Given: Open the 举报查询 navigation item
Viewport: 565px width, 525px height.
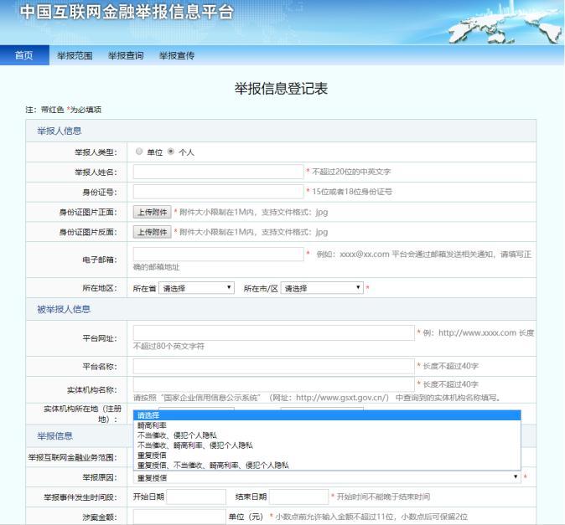Looking at the screenshot, I should click(126, 55).
